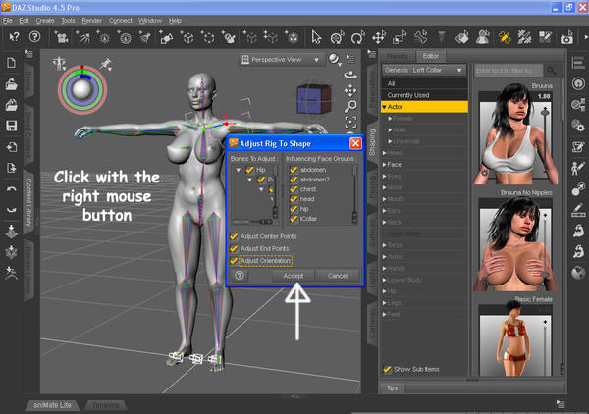Viewport: 589px width, 414px height.
Task: Open help question mark icon in toolbar
Action: coord(34,36)
